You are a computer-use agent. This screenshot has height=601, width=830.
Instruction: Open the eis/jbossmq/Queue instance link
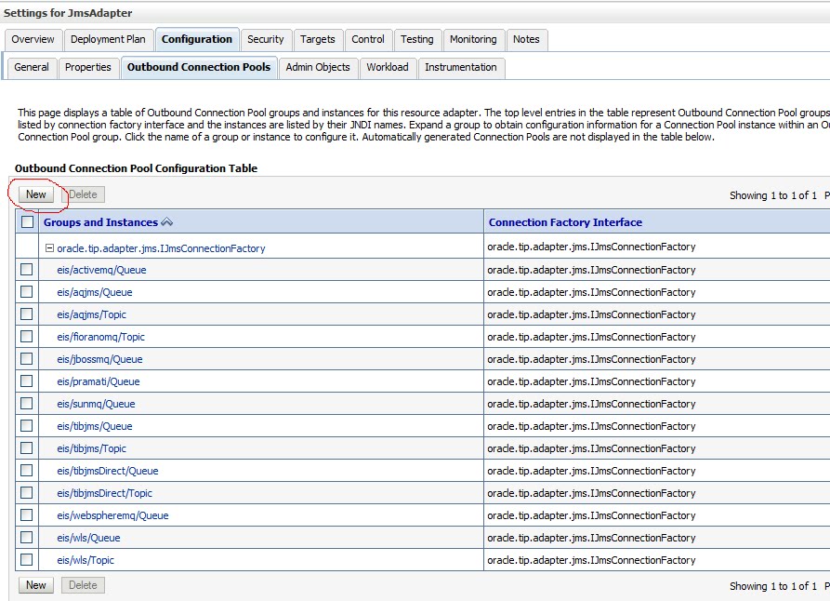coord(99,359)
